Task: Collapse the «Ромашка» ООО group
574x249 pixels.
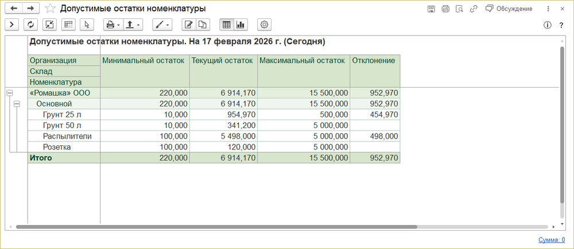Action: pyautogui.click(x=9, y=93)
